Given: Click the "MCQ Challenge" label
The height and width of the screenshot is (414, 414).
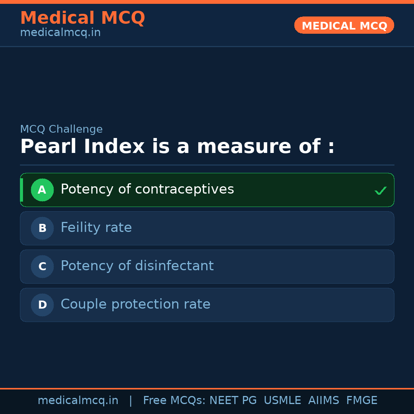Looking at the screenshot, I should pos(61,129).
